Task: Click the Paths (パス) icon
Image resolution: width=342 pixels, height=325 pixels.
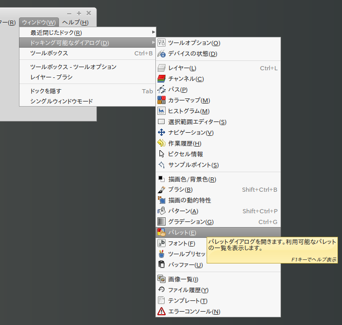Action: pos(162,89)
